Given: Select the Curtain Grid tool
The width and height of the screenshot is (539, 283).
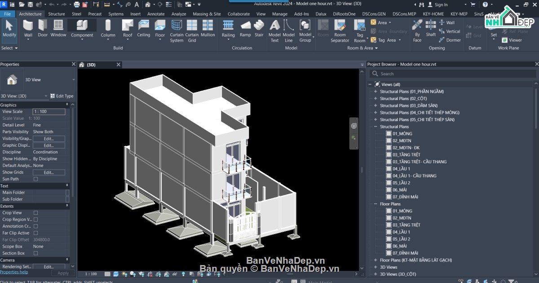Looking at the screenshot, I should pyautogui.click(x=192, y=31).
